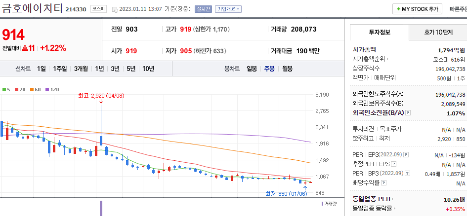467x216 pixels.
Task: Click the PBR BPS value 0.49배 | 1,857원
Action: (x=446, y=174)
